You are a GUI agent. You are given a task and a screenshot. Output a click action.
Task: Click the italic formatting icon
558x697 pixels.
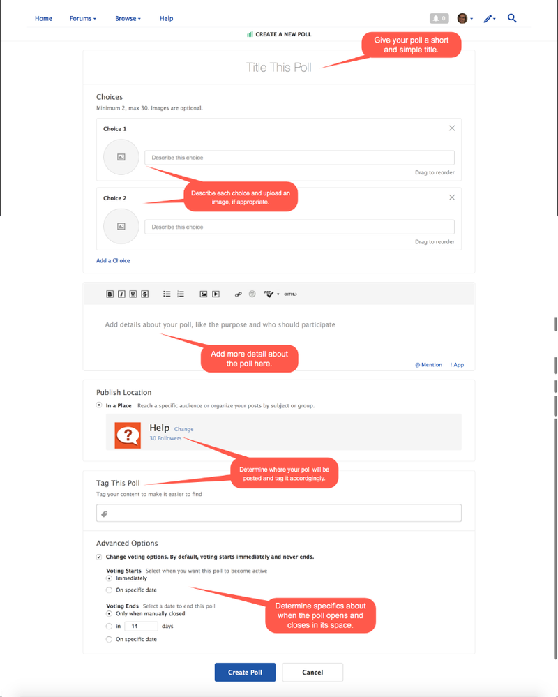click(121, 294)
